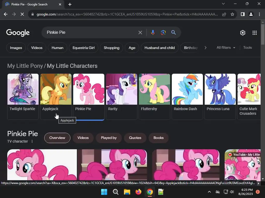Switch to Quotes tab

135,138
